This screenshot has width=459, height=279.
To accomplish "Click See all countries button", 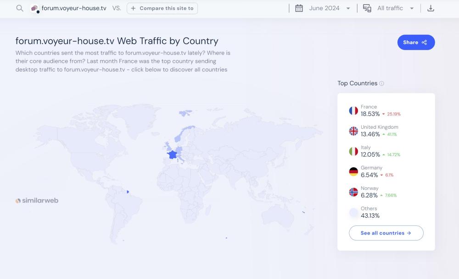I will click(386, 233).
